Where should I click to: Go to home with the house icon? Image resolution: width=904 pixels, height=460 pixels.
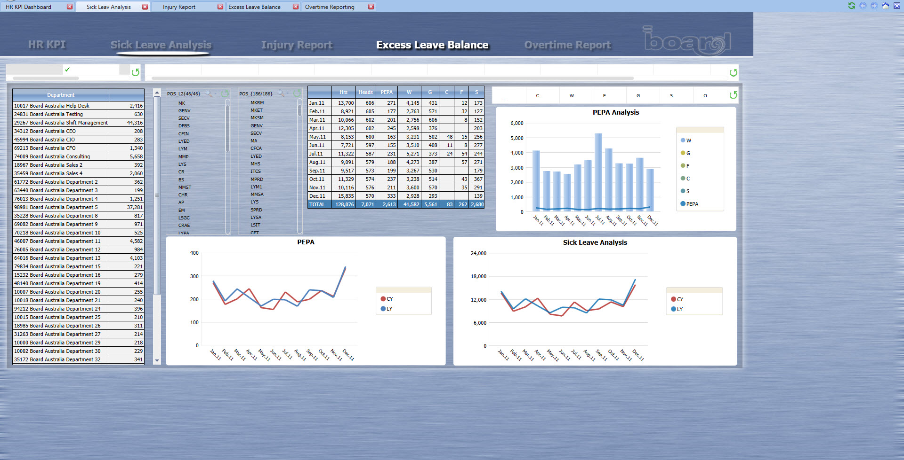pyautogui.click(x=885, y=6)
